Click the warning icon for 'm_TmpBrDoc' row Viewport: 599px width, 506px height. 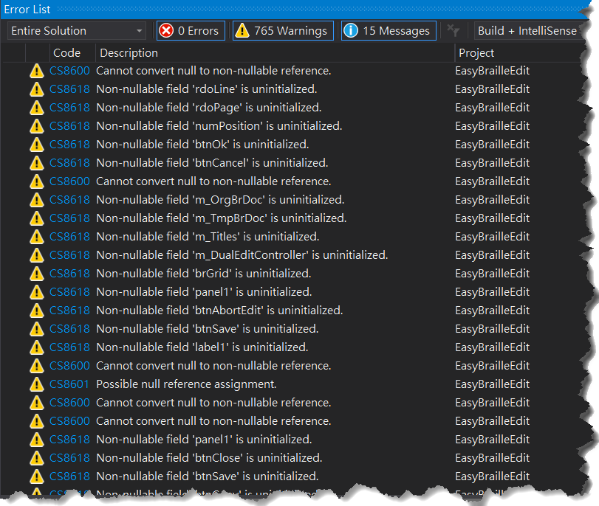coord(37,218)
